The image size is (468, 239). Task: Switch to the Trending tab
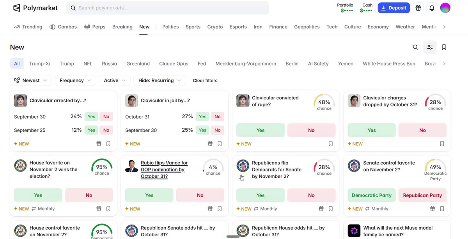pyautogui.click(x=28, y=27)
